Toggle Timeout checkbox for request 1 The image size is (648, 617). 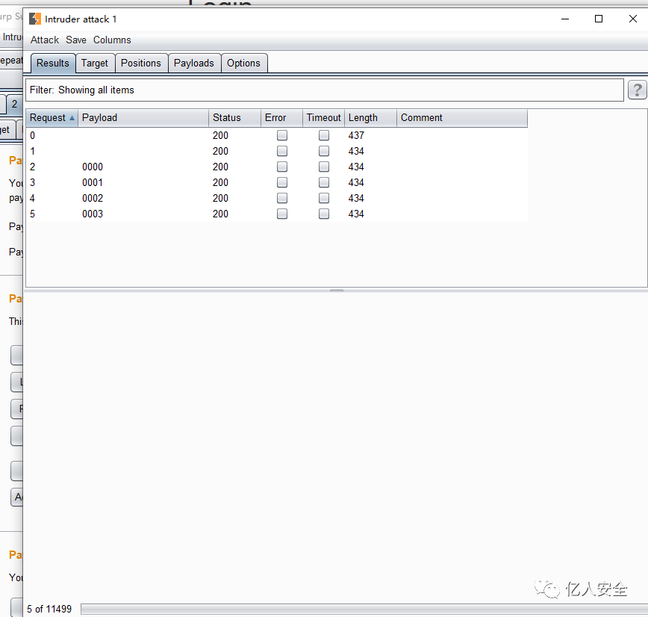click(324, 151)
